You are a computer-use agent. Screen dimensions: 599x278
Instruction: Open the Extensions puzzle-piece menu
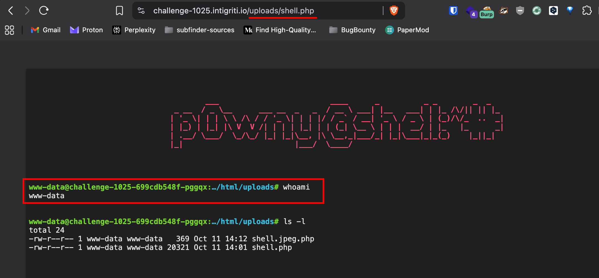587,11
